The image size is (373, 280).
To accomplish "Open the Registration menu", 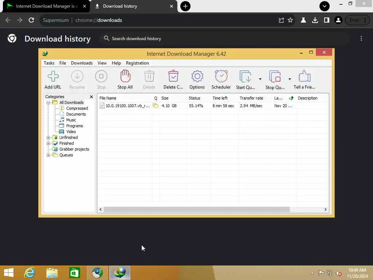I will tap(137, 63).
